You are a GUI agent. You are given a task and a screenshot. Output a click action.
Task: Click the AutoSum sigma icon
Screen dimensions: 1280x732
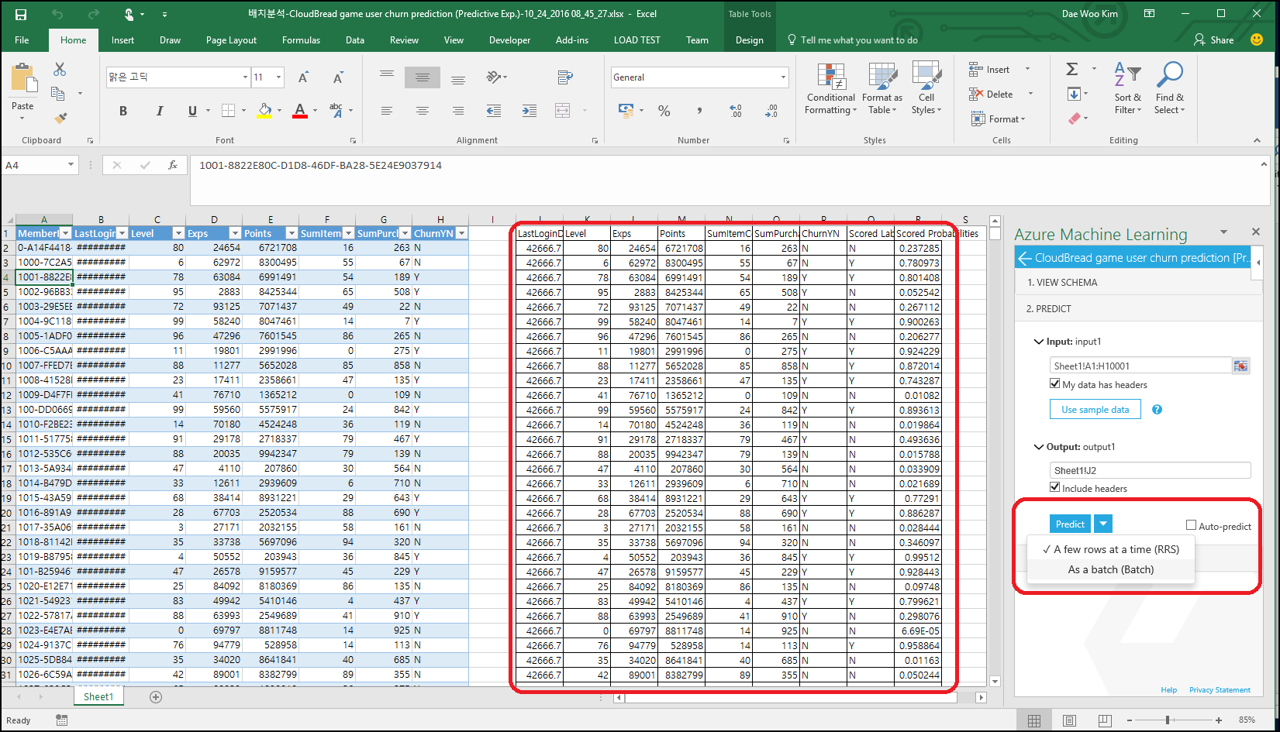click(1072, 69)
